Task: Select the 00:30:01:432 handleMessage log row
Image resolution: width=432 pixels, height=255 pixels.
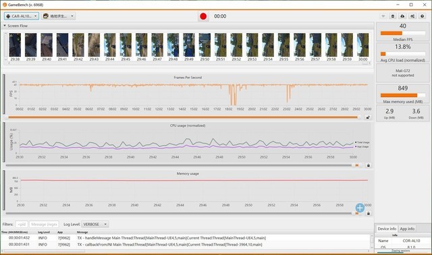Action: [186, 238]
